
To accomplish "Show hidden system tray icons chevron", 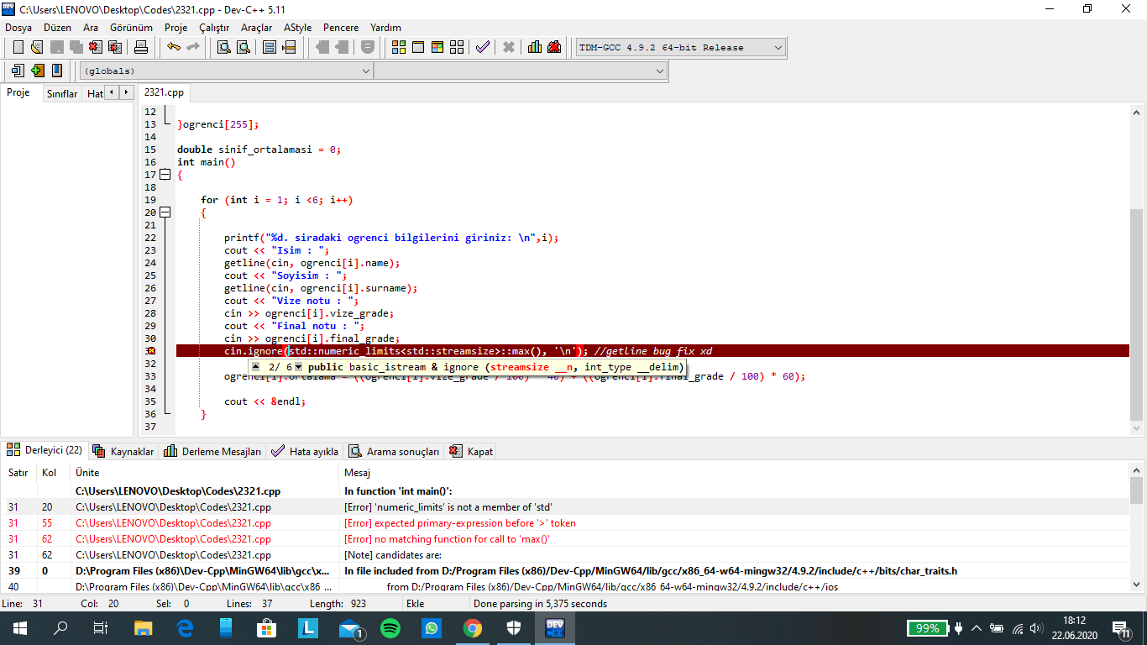I will tap(977, 628).
